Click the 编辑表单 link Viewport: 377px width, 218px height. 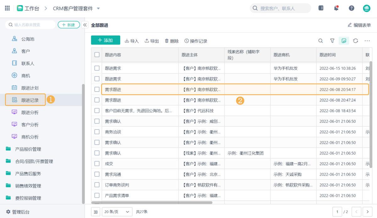point(359,25)
